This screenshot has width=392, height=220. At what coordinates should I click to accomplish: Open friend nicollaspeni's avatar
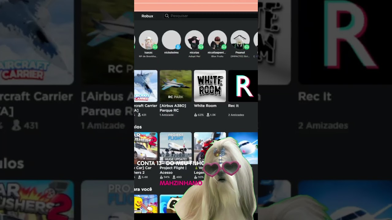pyautogui.click(x=217, y=40)
